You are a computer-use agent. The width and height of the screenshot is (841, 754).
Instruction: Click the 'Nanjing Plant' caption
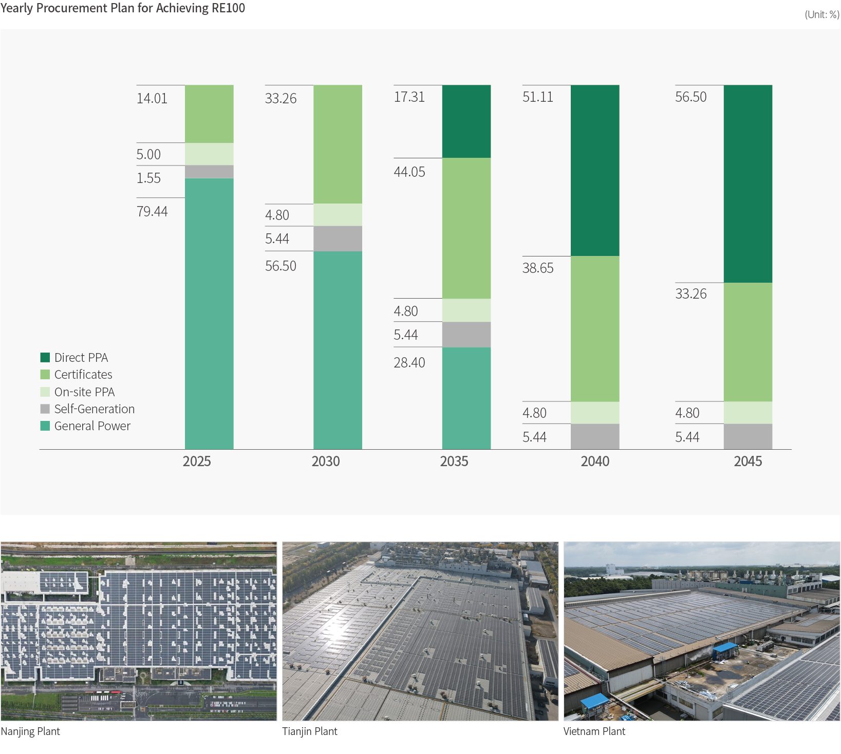coord(30,731)
